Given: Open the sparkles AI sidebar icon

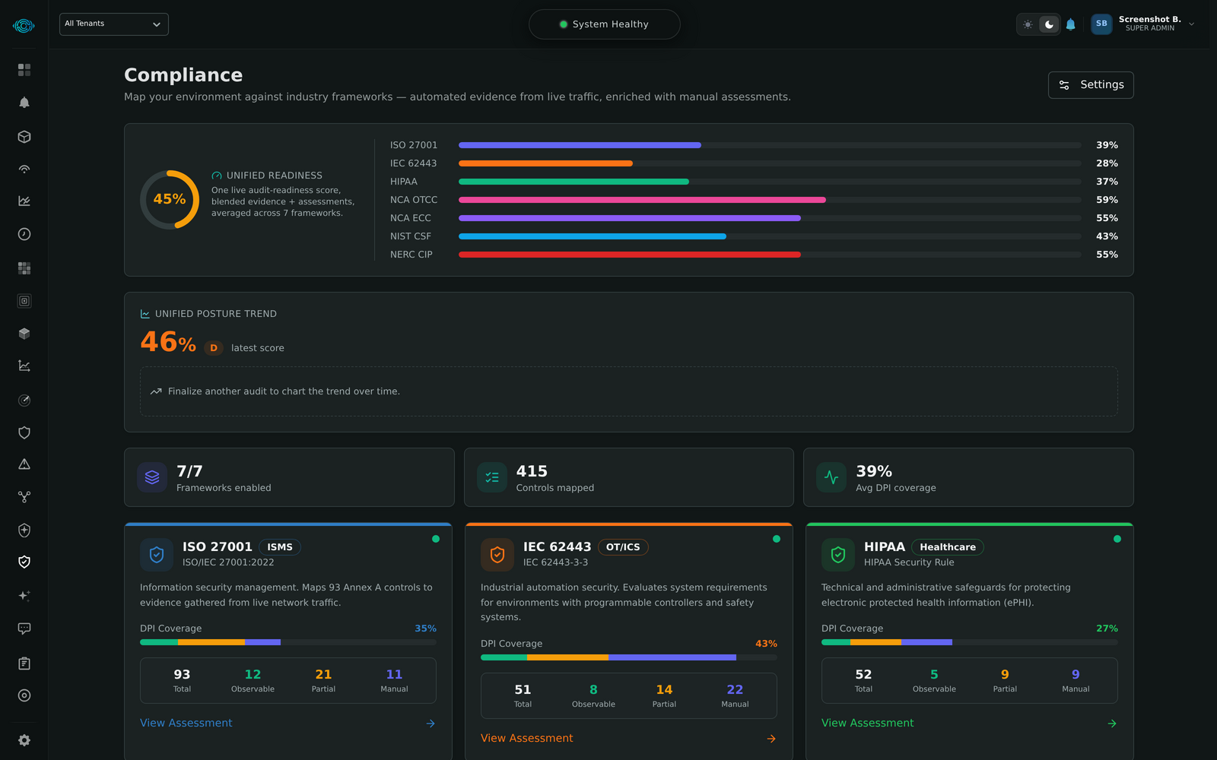Looking at the screenshot, I should click(x=24, y=596).
